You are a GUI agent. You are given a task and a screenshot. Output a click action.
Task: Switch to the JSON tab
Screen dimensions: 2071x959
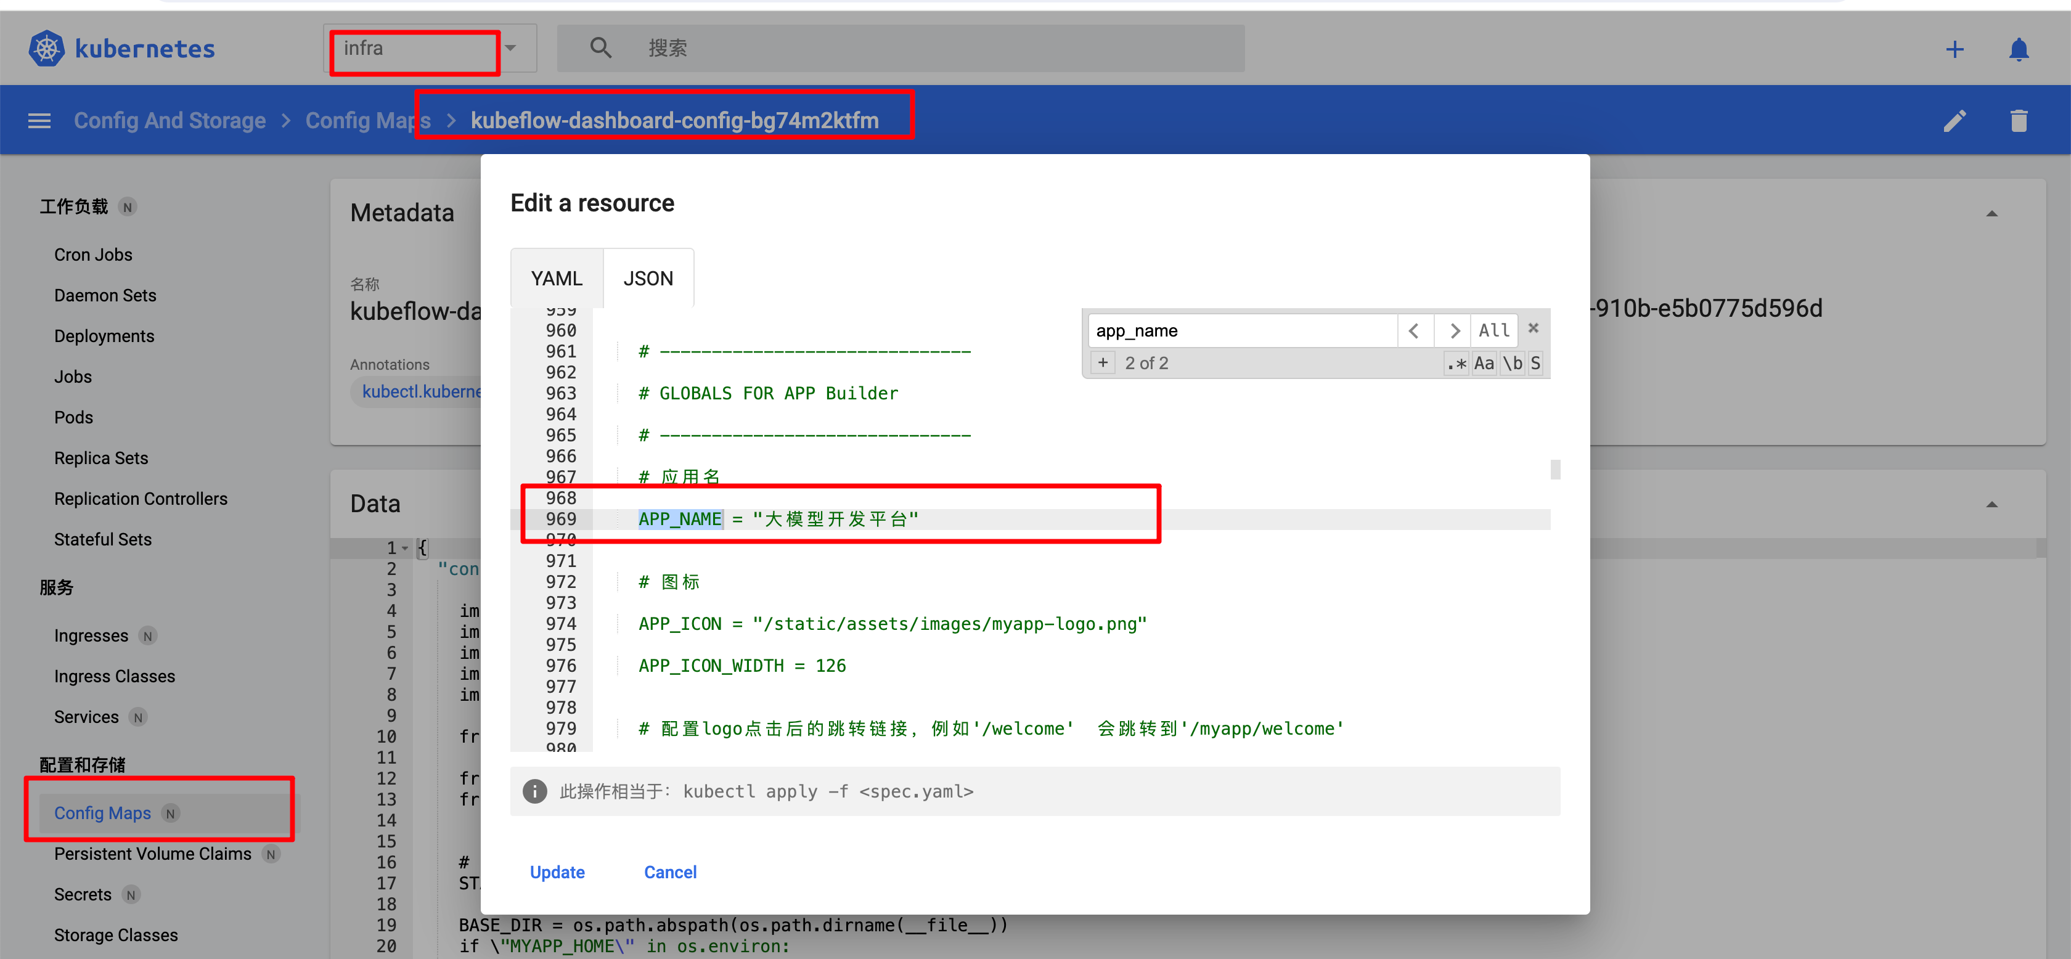point(648,278)
